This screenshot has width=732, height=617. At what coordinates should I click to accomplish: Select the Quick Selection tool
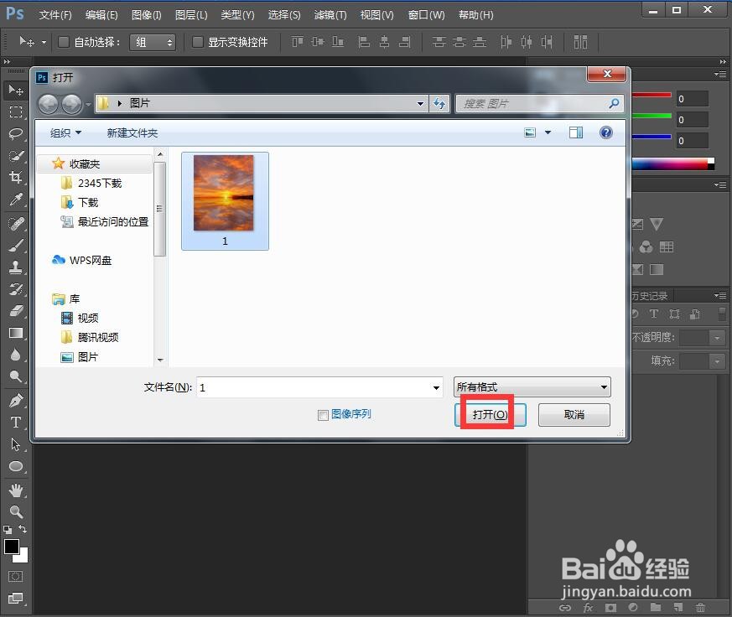[15, 155]
